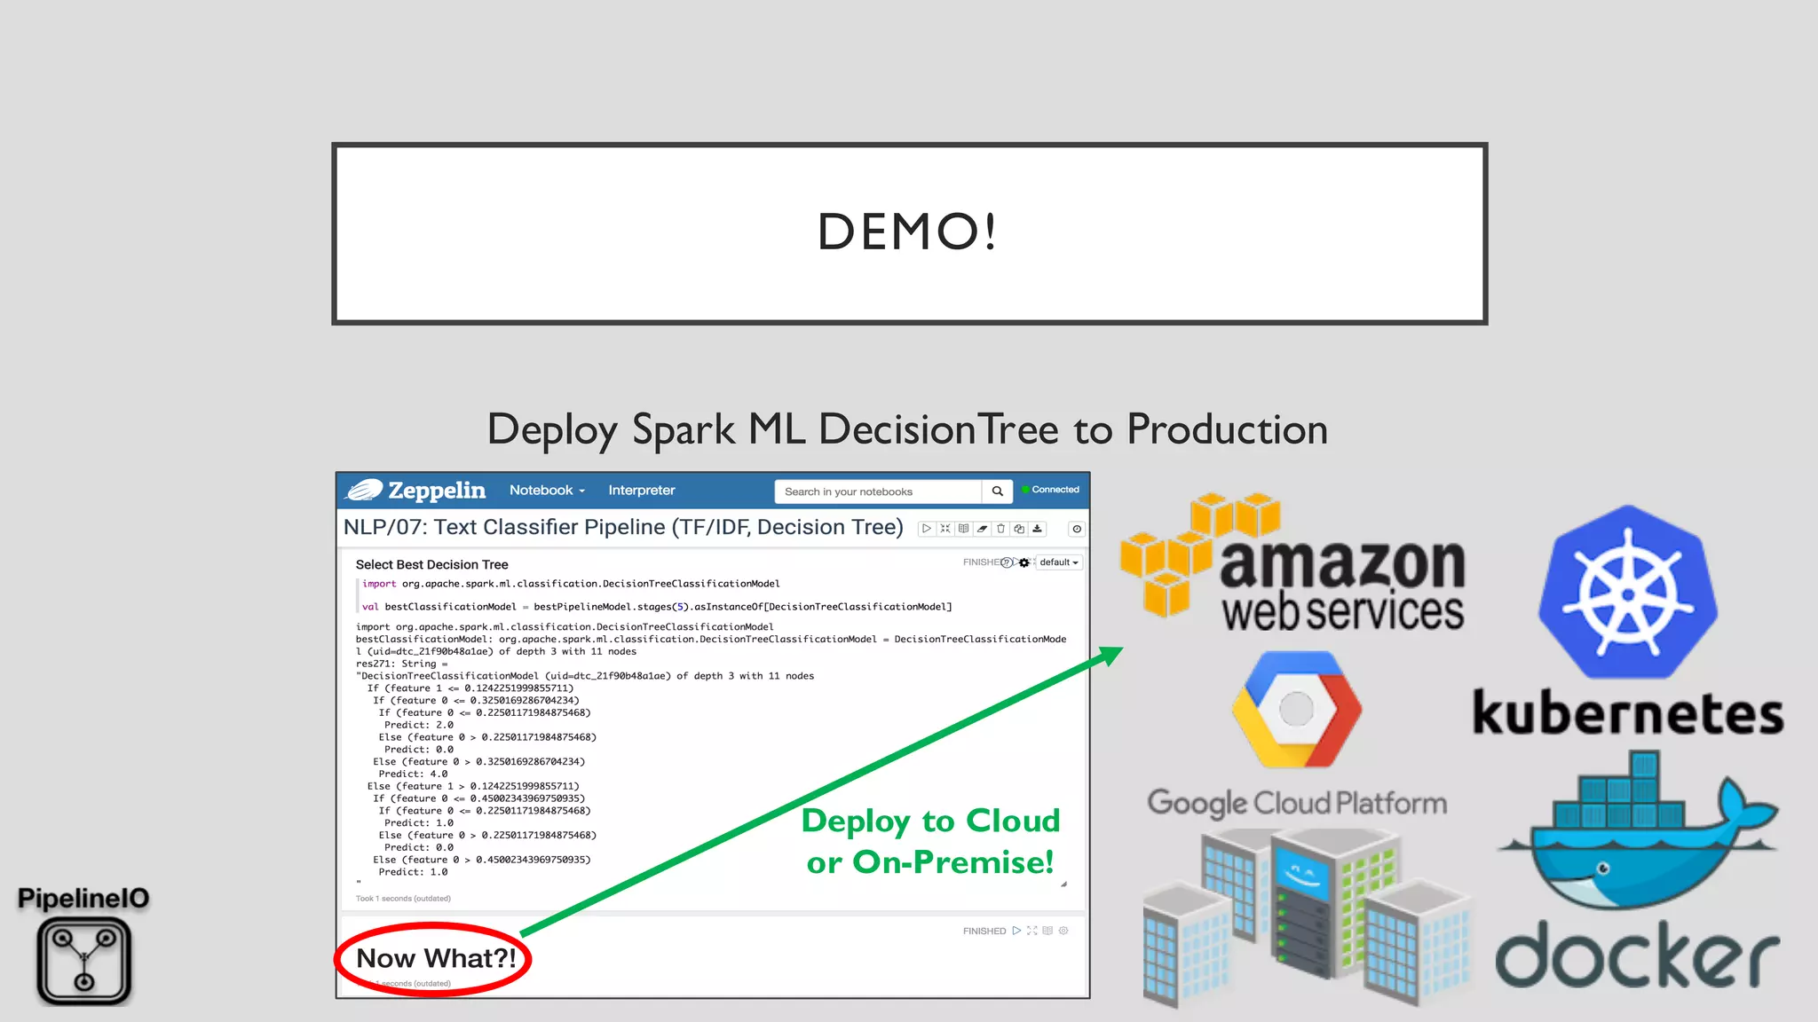Image resolution: width=1818 pixels, height=1022 pixels.
Task: Open the default view mode dropdown
Action: tap(1059, 562)
